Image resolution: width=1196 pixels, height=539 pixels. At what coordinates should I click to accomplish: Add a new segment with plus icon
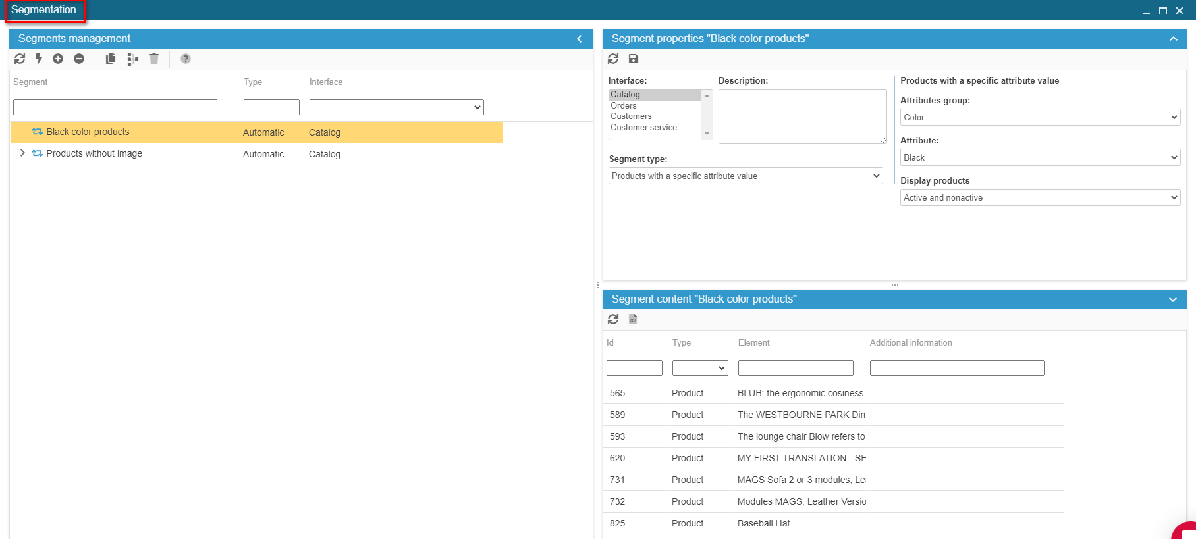[x=58, y=59]
